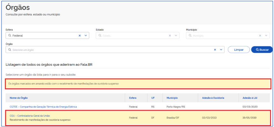The width and height of the screenshot is (274, 127).
Task: Sort by Município column header
Action: 172,98
